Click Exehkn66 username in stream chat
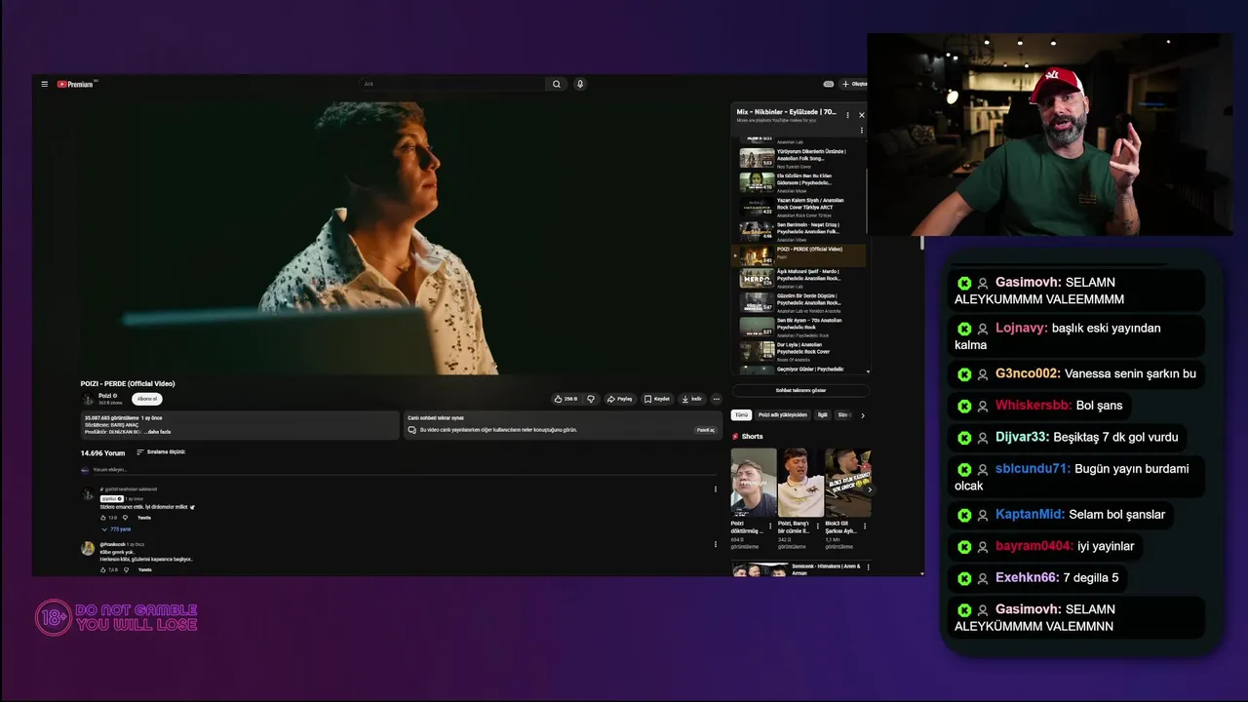This screenshot has width=1248, height=702. point(1025,577)
